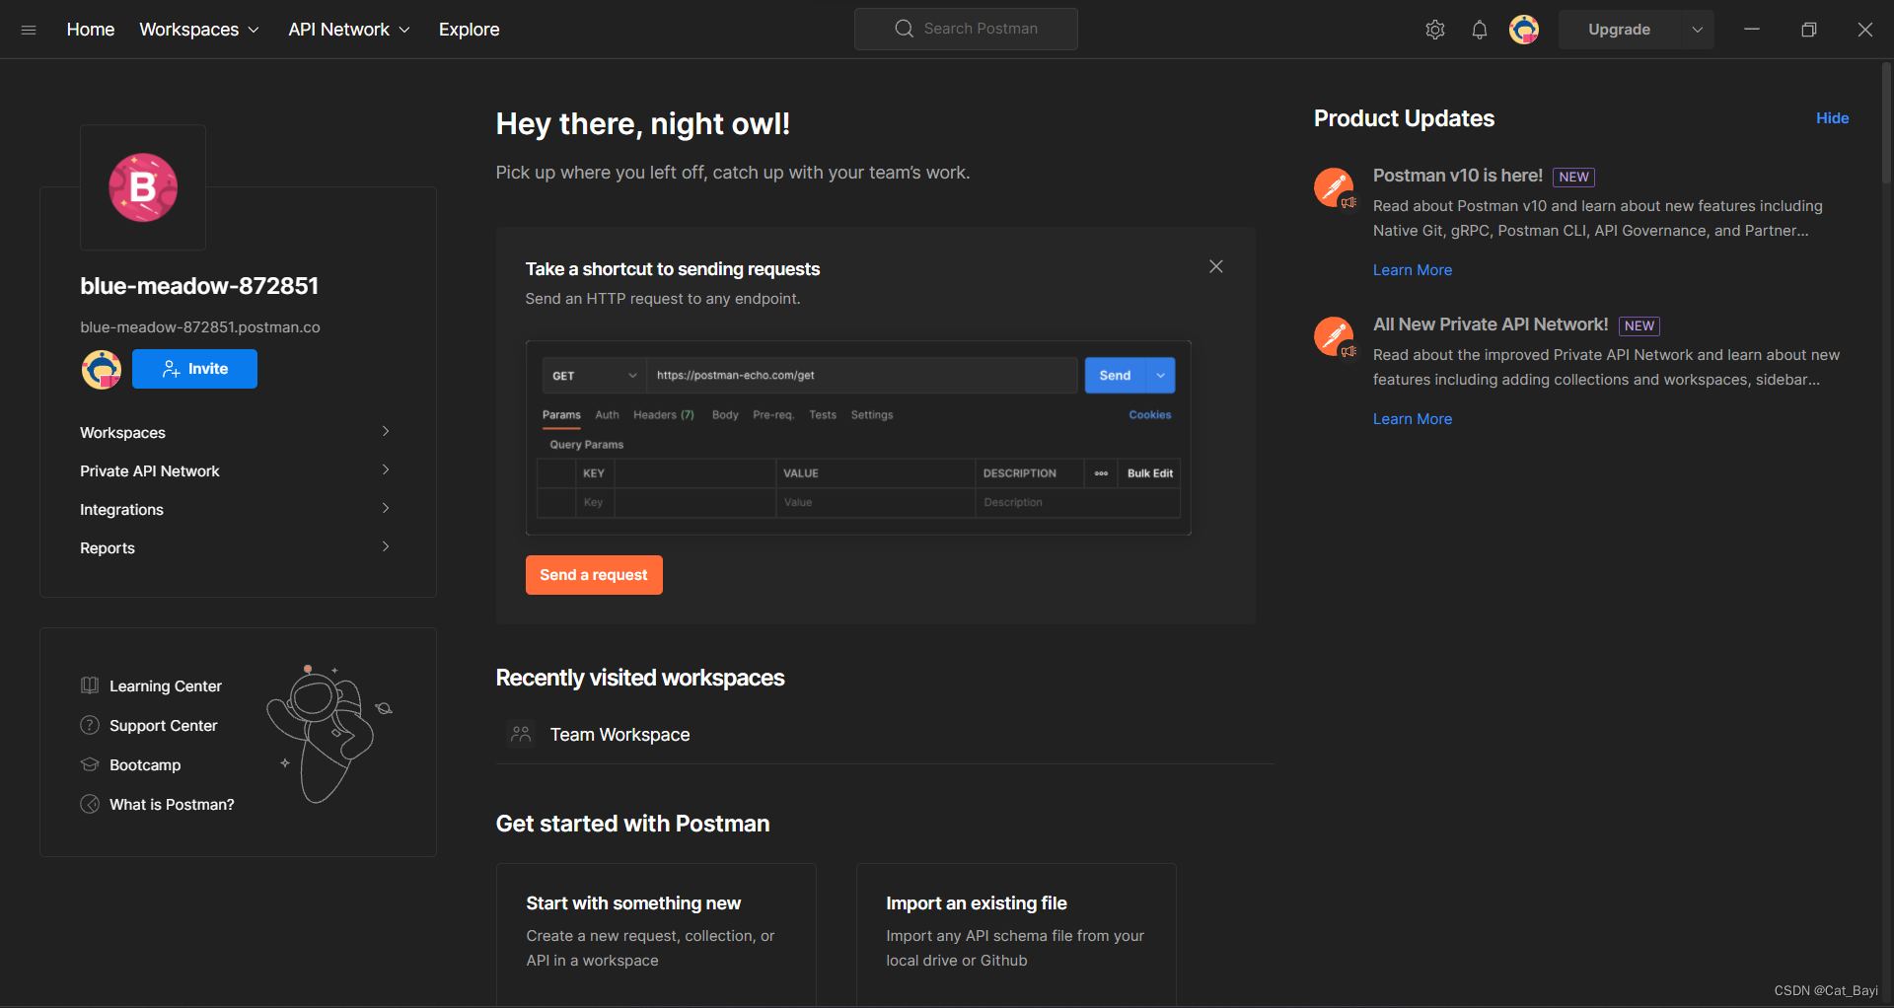Click Bulk Edit in the preview table

pyautogui.click(x=1150, y=473)
